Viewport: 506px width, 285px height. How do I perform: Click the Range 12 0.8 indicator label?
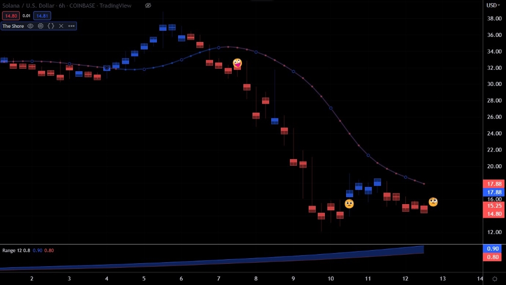(16, 251)
